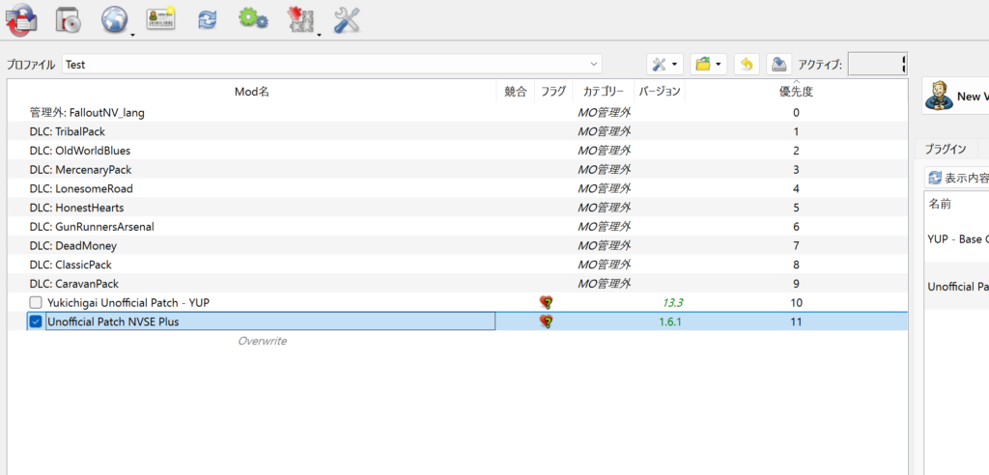Click the blue Refresh arrows toolbar icon
The height and width of the screenshot is (475, 989).
pyautogui.click(x=207, y=18)
